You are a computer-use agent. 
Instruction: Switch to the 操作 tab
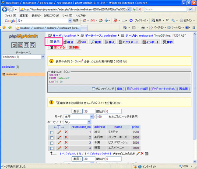click(x=168, y=42)
